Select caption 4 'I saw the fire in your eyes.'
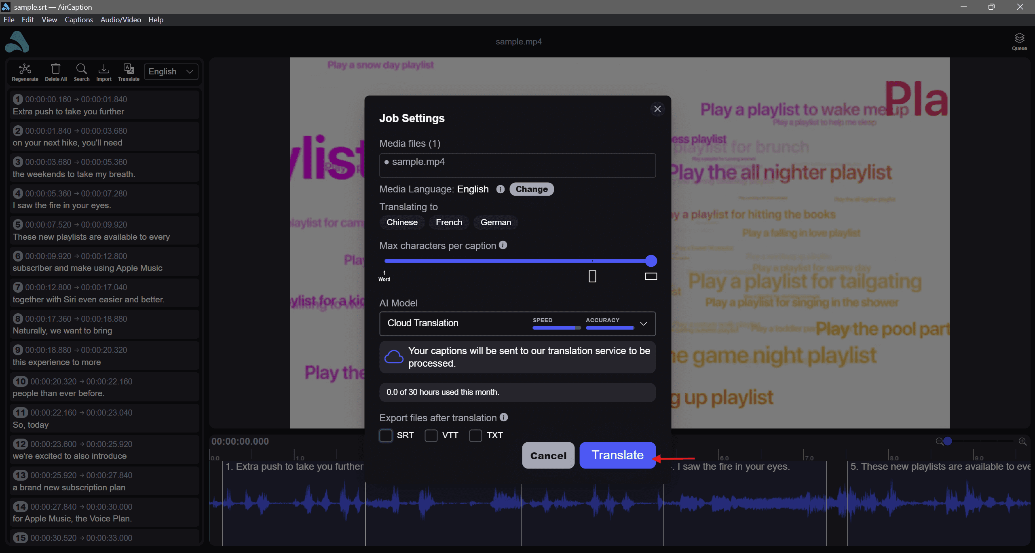Image resolution: width=1035 pixels, height=553 pixels. point(104,199)
